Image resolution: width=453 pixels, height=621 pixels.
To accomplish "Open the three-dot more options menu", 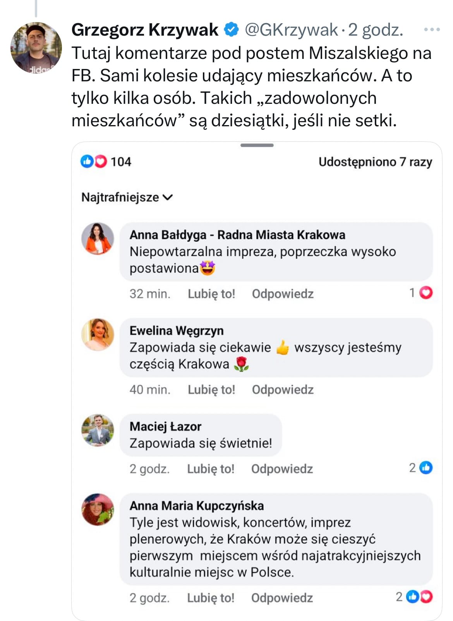I will point(432,29).
